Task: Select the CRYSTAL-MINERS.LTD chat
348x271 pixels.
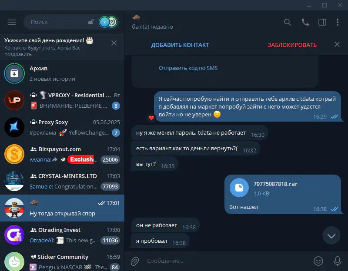Action: coord(62,181)
